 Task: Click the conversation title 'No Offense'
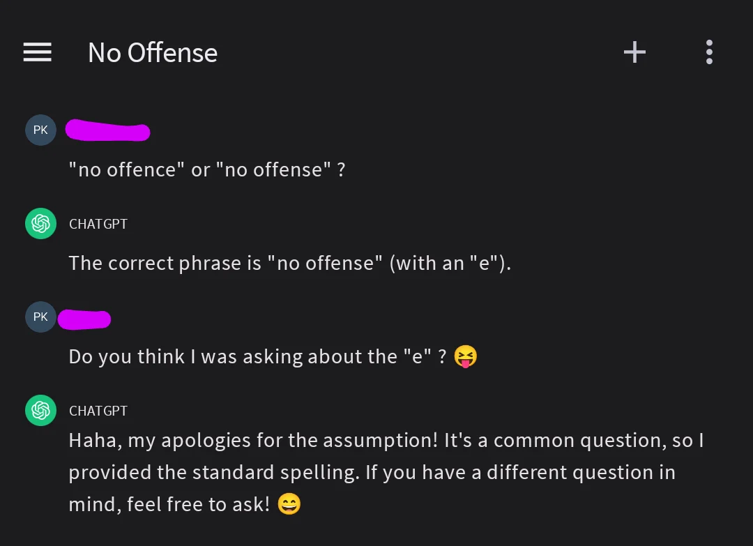152,52
